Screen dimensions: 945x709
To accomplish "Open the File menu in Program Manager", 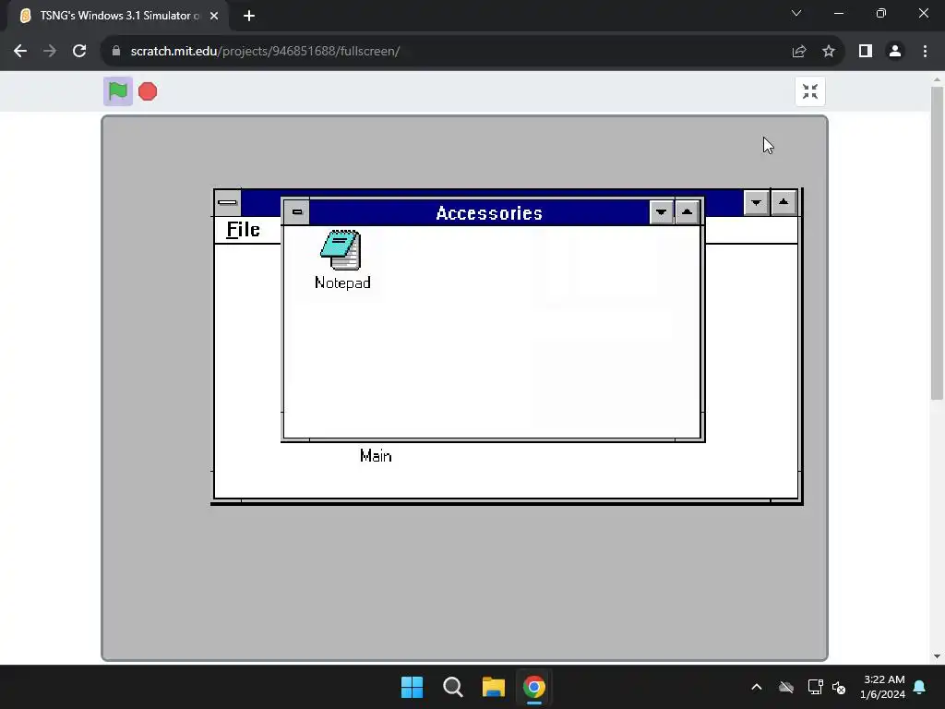I will click(x=243, y=230).
